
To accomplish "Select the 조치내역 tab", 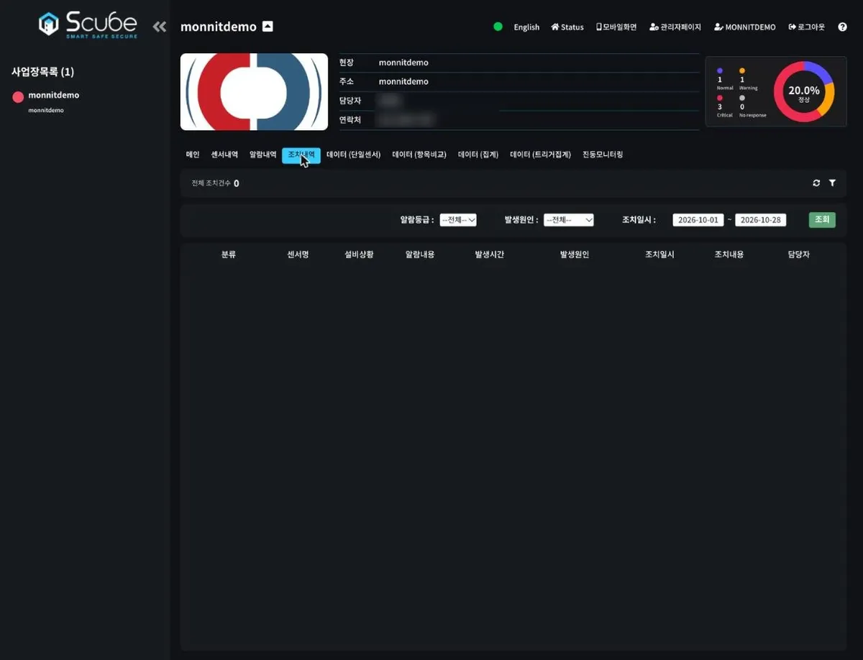I will [301, 155].
